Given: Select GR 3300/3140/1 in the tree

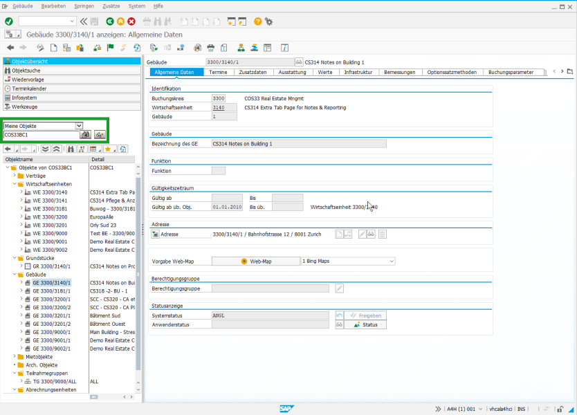Looking at the screenshot, I should click(x=51, y=266).
